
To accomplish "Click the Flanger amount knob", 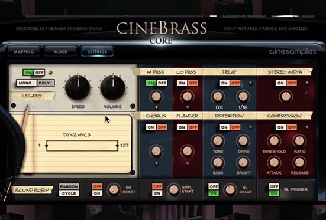I will click(x=188, y=151).
